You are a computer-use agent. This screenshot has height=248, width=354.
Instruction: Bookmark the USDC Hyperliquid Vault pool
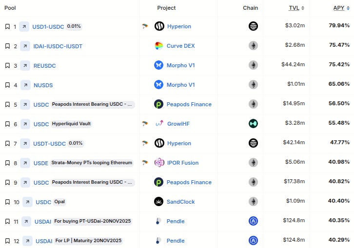pyautogui.click(x=7, y=124)
